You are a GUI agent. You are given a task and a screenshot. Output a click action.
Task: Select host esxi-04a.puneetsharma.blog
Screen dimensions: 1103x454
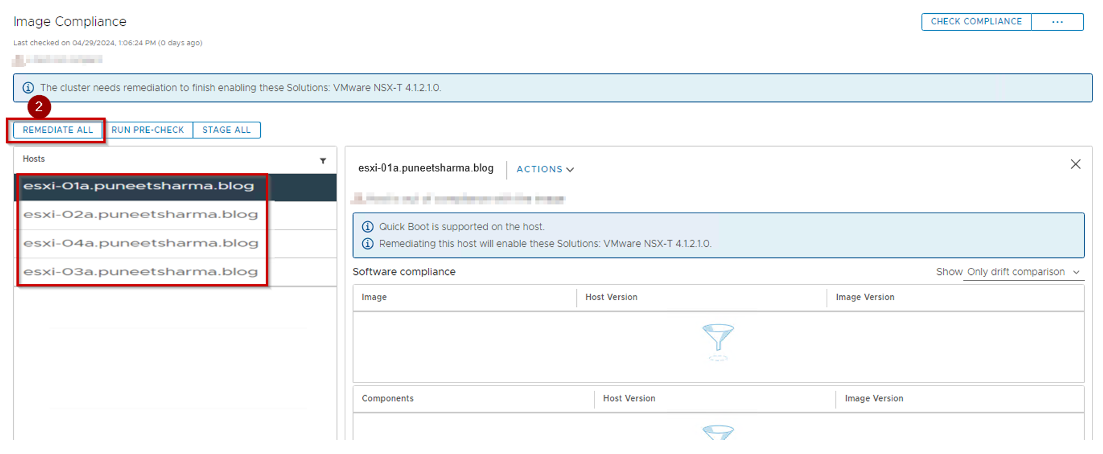point(140,244)
